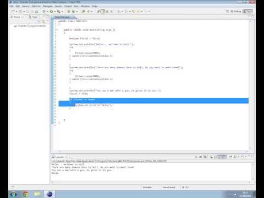The image size is (264, 198).
Task: Open the Edit menu
Action: click(18, 6)
